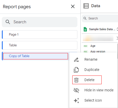This screenshot has height=108, width=118.
Task: Click the Data panel search field
Action: pos(100,18)
